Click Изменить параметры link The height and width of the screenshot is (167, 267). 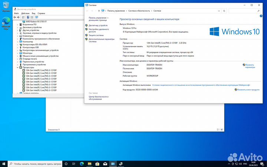(x=250, y=66)
